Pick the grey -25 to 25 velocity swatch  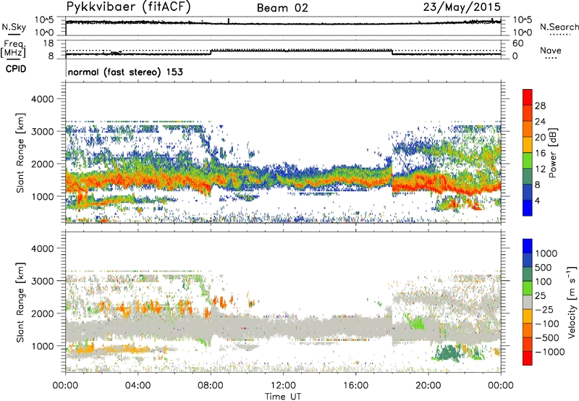tap(528, 302)
